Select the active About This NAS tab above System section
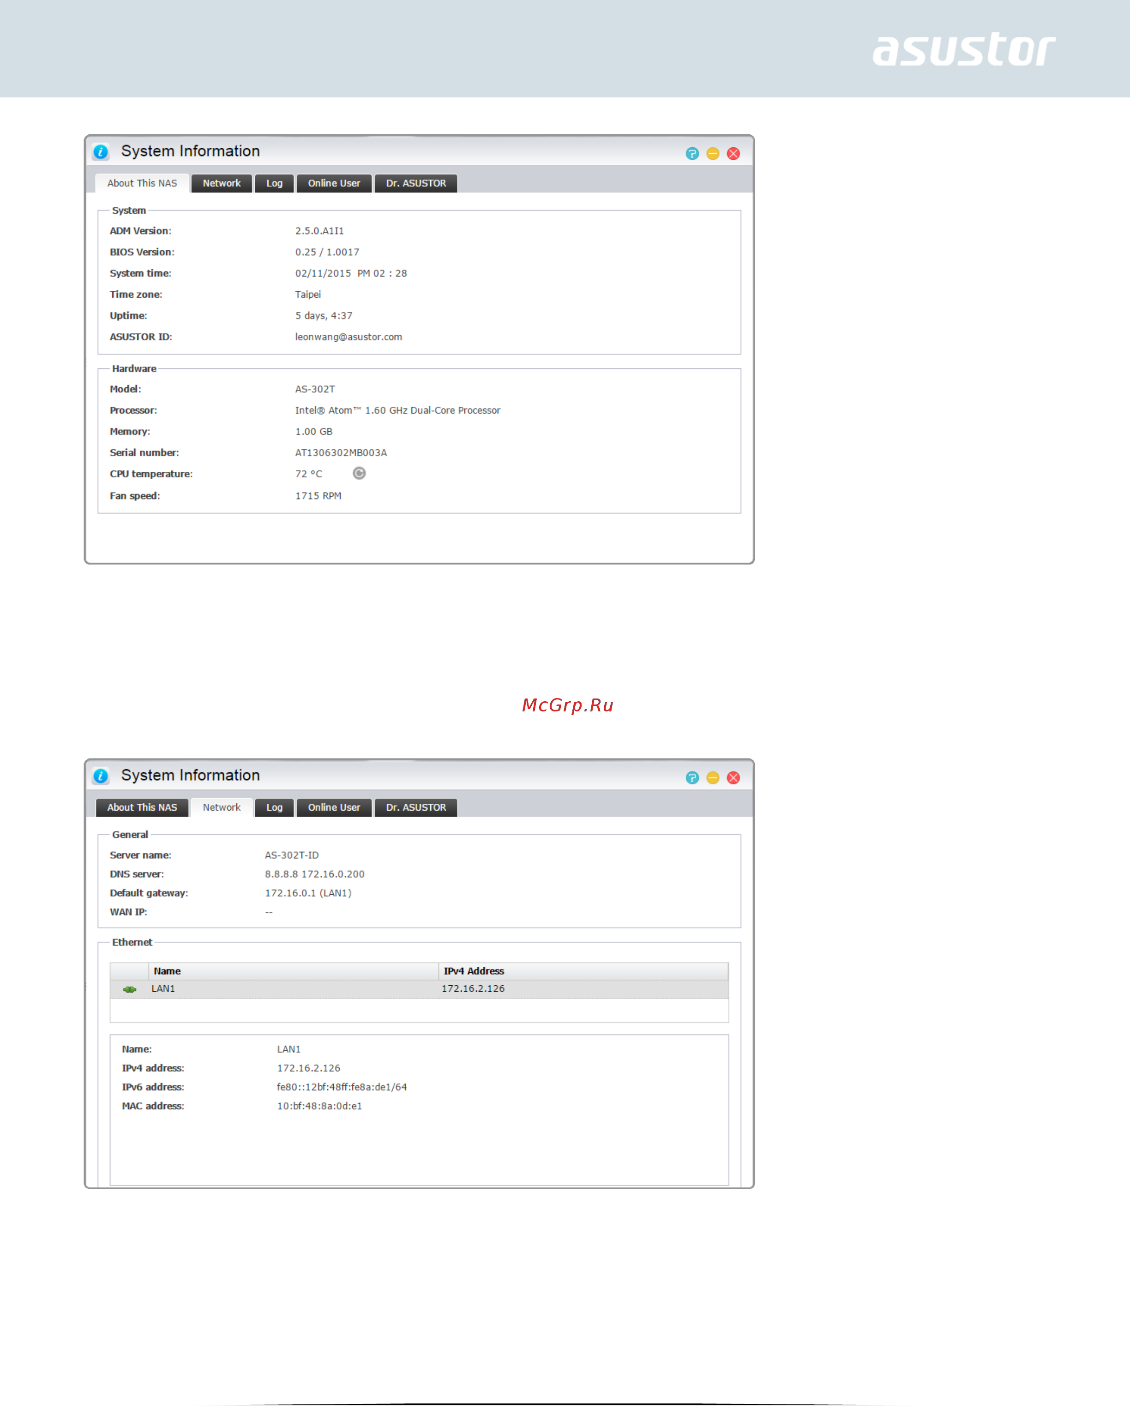This screenshot has width=1130, height=1409. click(x=143, y=184)
